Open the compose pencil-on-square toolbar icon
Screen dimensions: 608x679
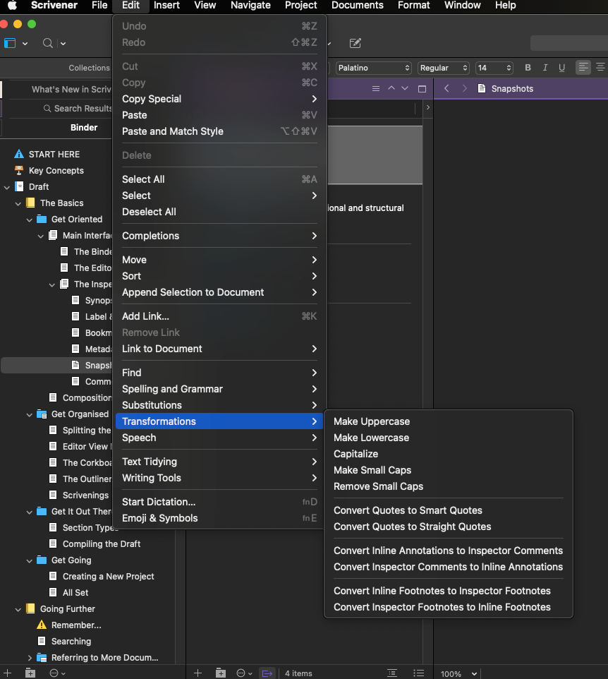tap(355, 43)
